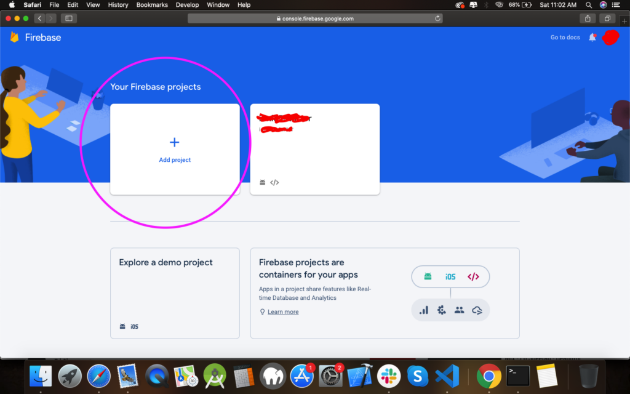630x394 pixels.
Task: Open notifications via the bell icon
Action: point(592,37)
